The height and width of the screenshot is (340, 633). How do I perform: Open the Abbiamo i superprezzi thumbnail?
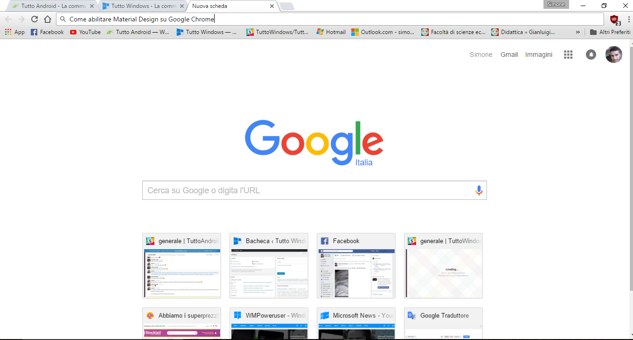pos(181,323)
